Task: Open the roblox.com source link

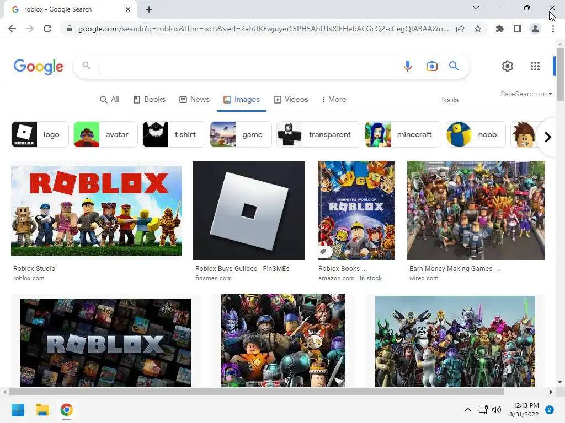Action: 29,278
